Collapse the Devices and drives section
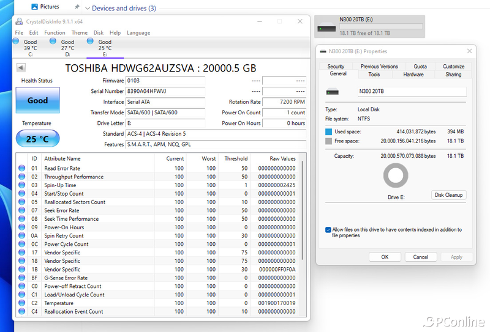 coord(87,9)
